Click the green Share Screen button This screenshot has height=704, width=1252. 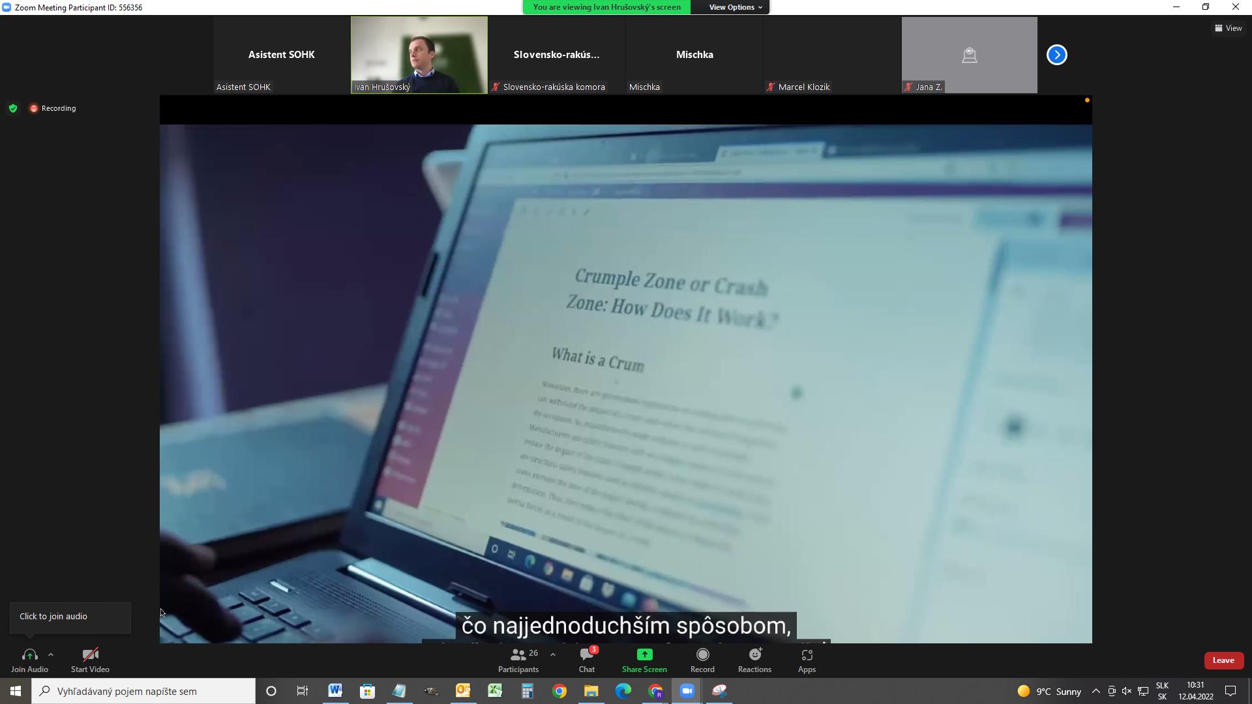click(644, 660)
